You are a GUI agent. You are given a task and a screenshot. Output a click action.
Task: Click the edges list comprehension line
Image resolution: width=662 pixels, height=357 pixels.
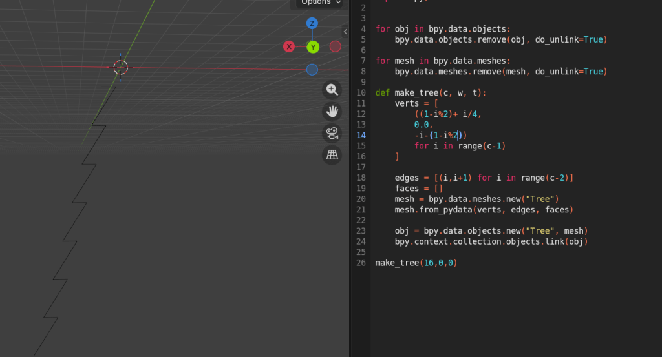(484, 178)
